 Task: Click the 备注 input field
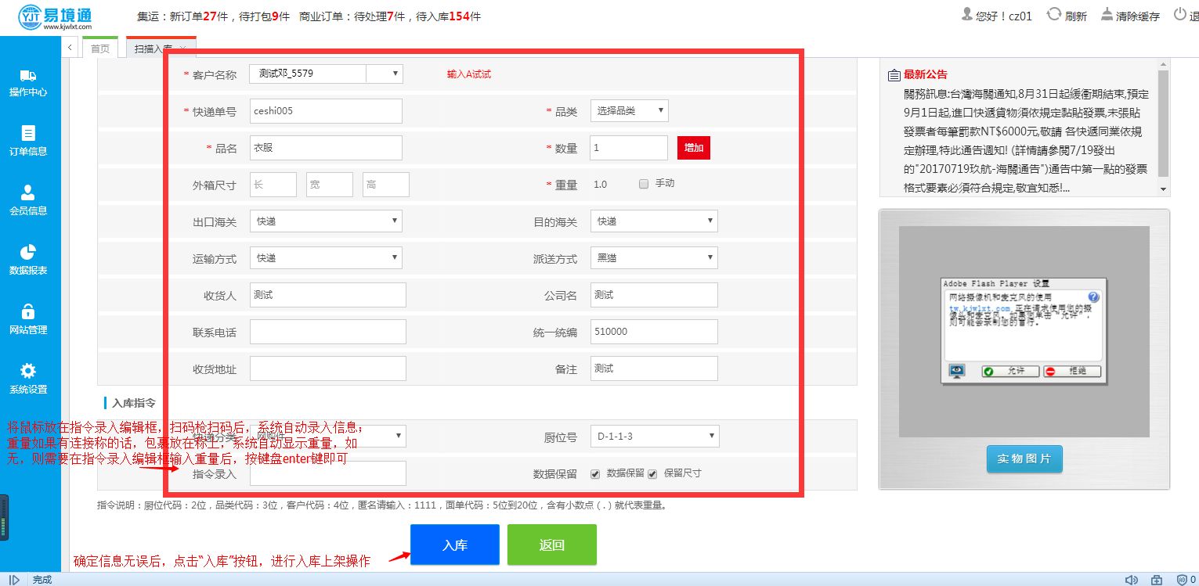pos(654,368)
